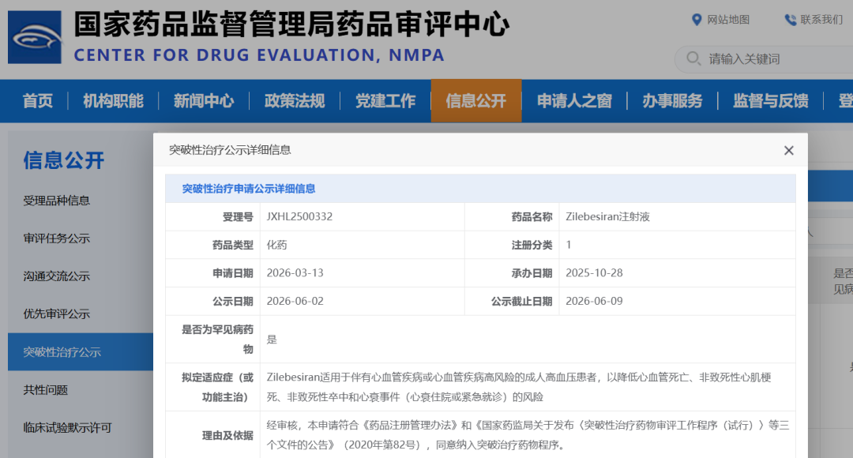Select 沟通交流公示 in sidebar

pos(57,276)
